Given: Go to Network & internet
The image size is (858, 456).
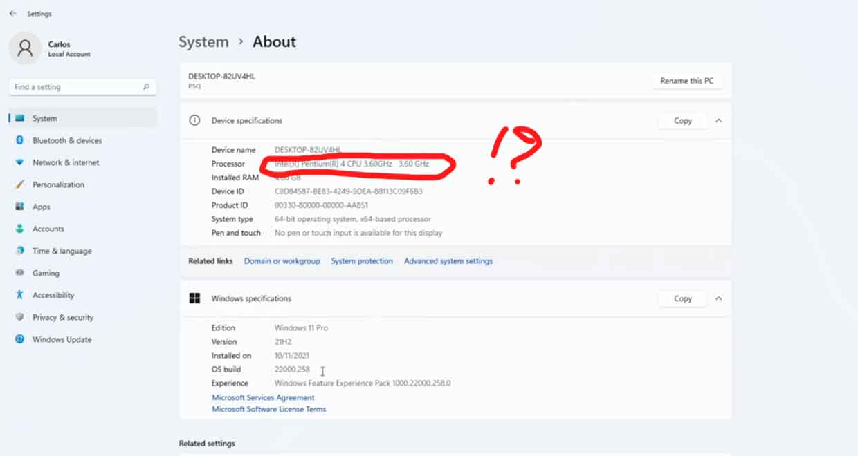Looking at the screenshot, I should pos(66,162).
